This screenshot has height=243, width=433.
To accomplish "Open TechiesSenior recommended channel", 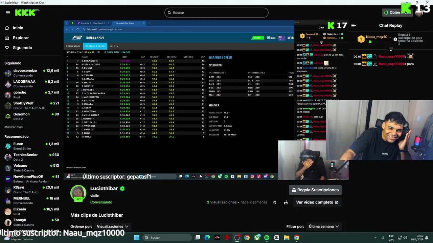I will (x=32, y=157).
